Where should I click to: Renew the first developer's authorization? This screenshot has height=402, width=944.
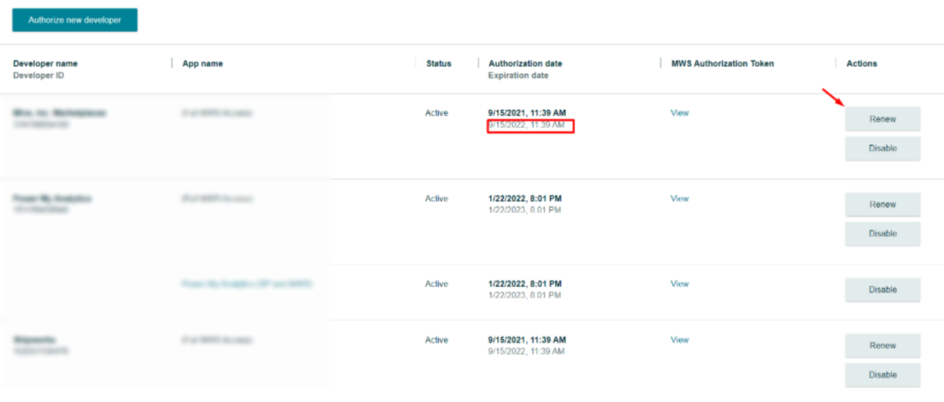tap(882, 119)
